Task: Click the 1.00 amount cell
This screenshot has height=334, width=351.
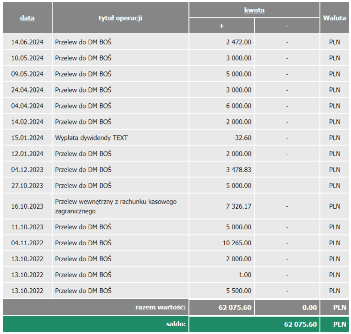Action: [x=245, y=275]
